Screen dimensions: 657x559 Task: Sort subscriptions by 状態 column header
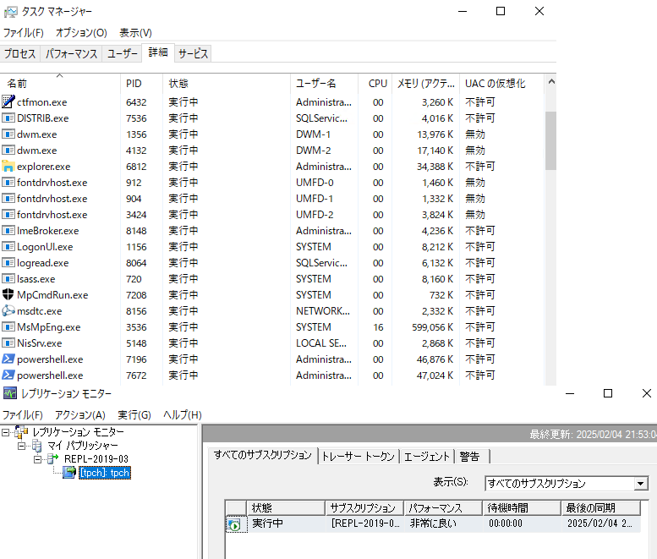tap(286, 508)
